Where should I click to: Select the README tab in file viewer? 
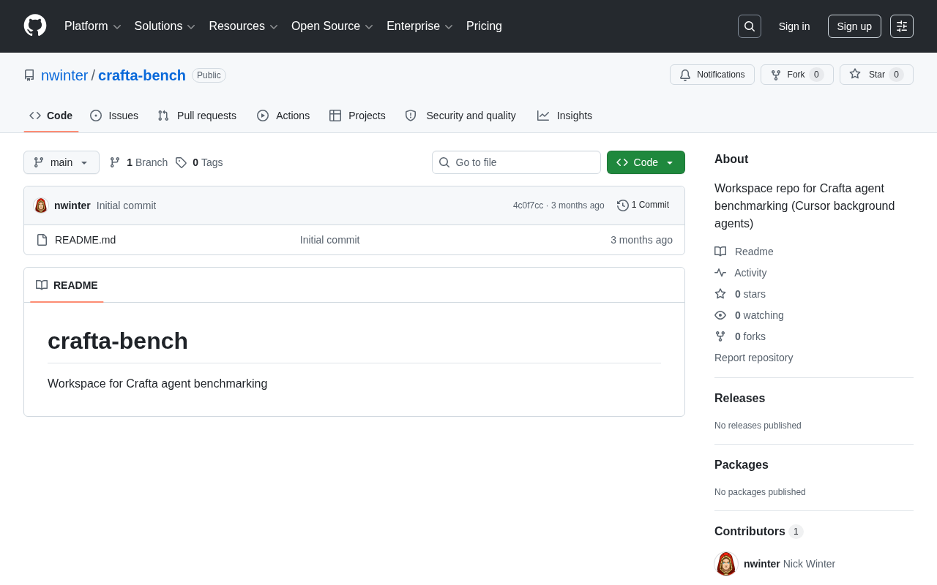(67, 285)
